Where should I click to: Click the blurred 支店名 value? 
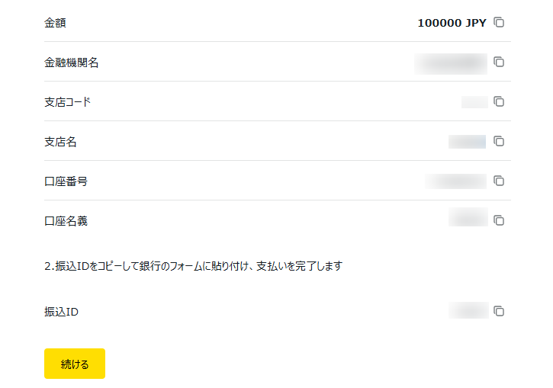point(468,141)
